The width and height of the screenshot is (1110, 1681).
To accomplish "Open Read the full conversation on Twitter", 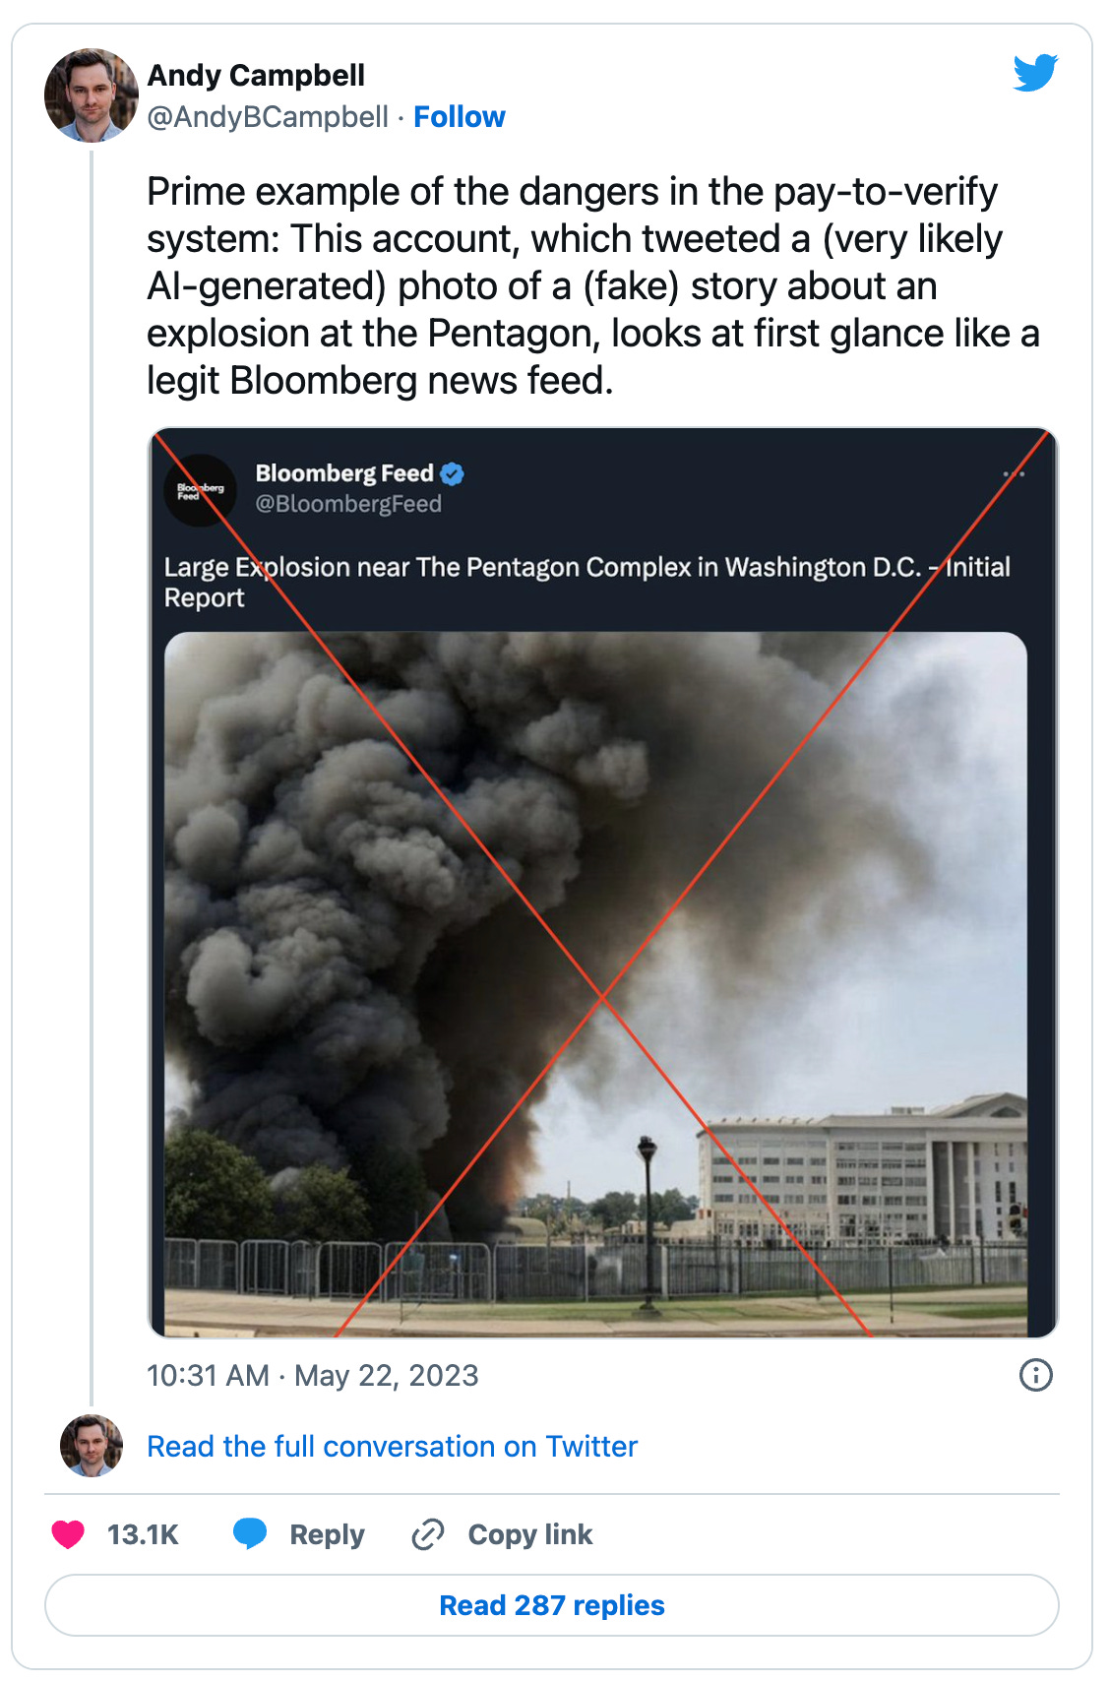I will click(x=391, y=1446).
